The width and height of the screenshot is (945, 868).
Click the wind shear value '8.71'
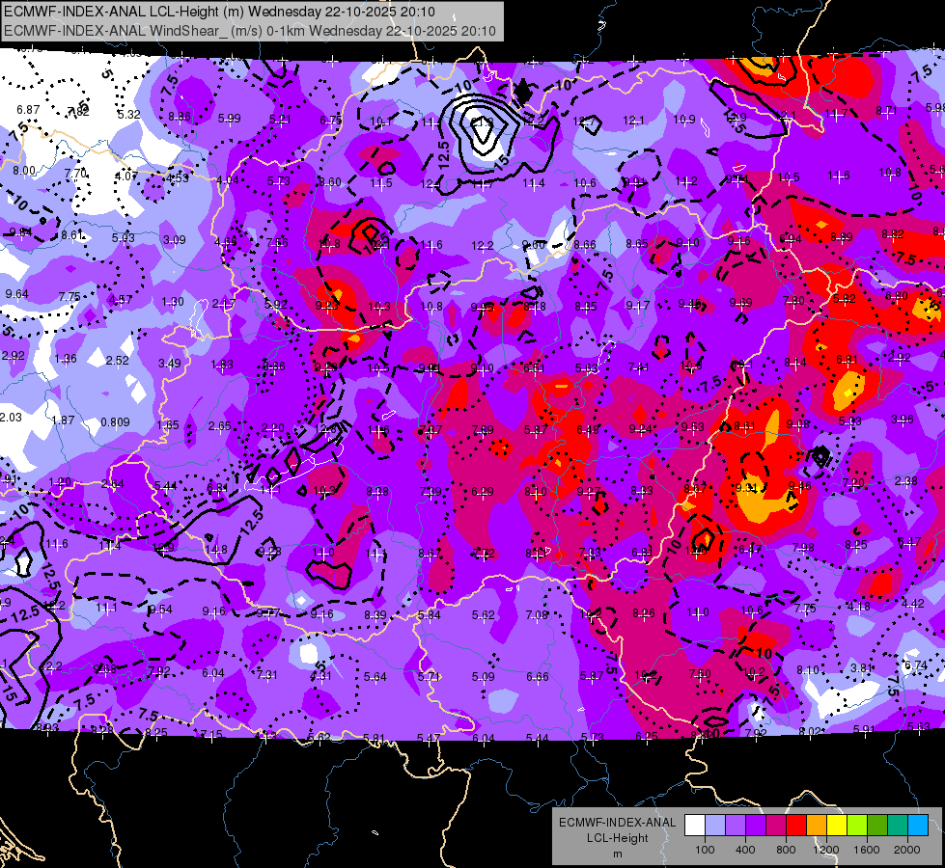pos(886,110)
